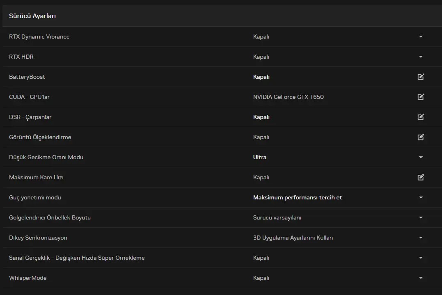Select the 'Sürücü varsayılanı' value
The height and width of the screenshot is (295, 442).
pyautogui.click(x=277, y=217)
